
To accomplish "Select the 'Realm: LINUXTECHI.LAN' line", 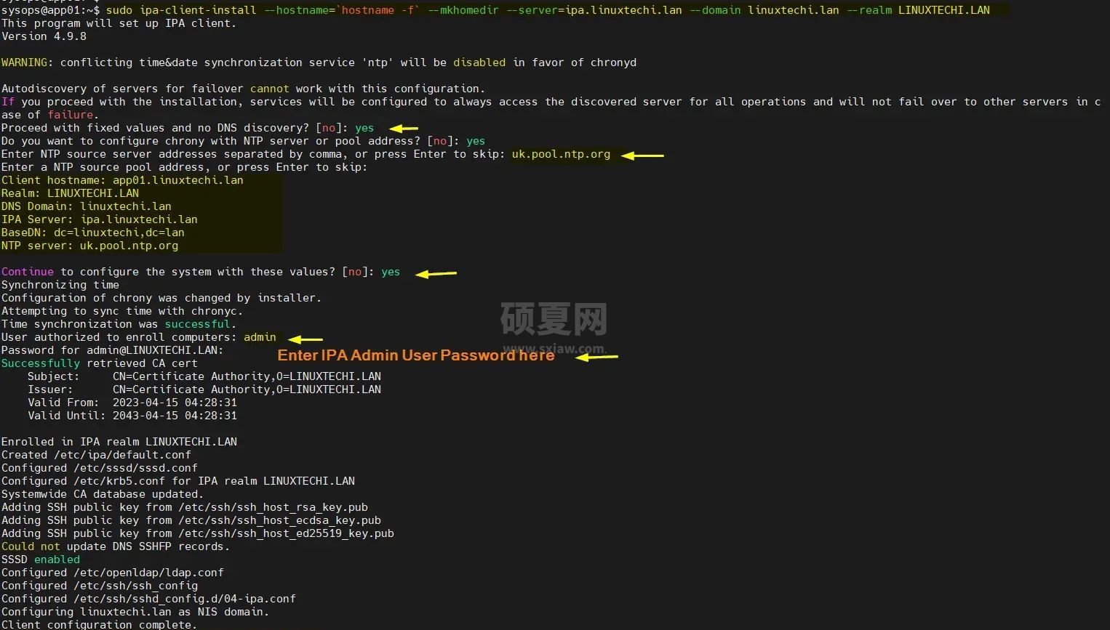I will pyautogui.click(x=70, y=193).
